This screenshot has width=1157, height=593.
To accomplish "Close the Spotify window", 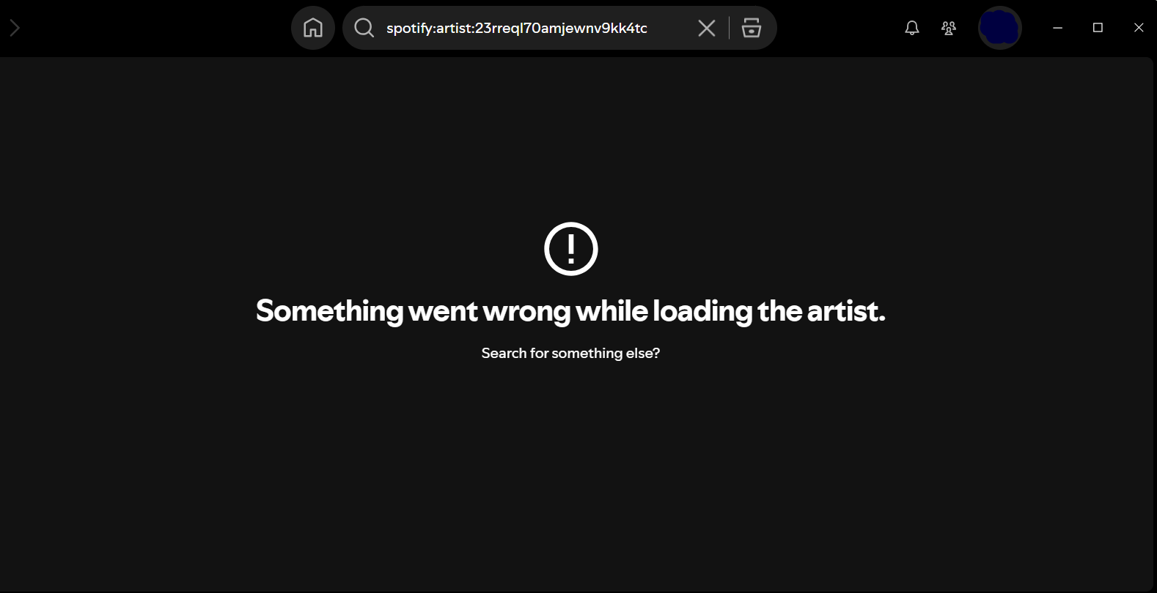I will pyautogui.click(x=1139, y=28).
